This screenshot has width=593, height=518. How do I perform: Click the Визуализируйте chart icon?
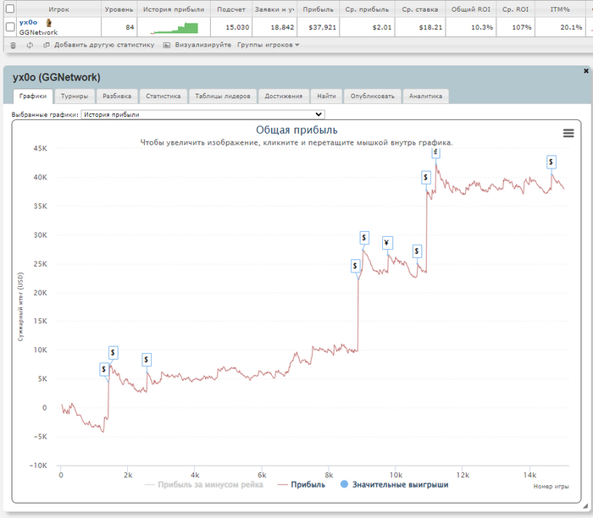167,45
